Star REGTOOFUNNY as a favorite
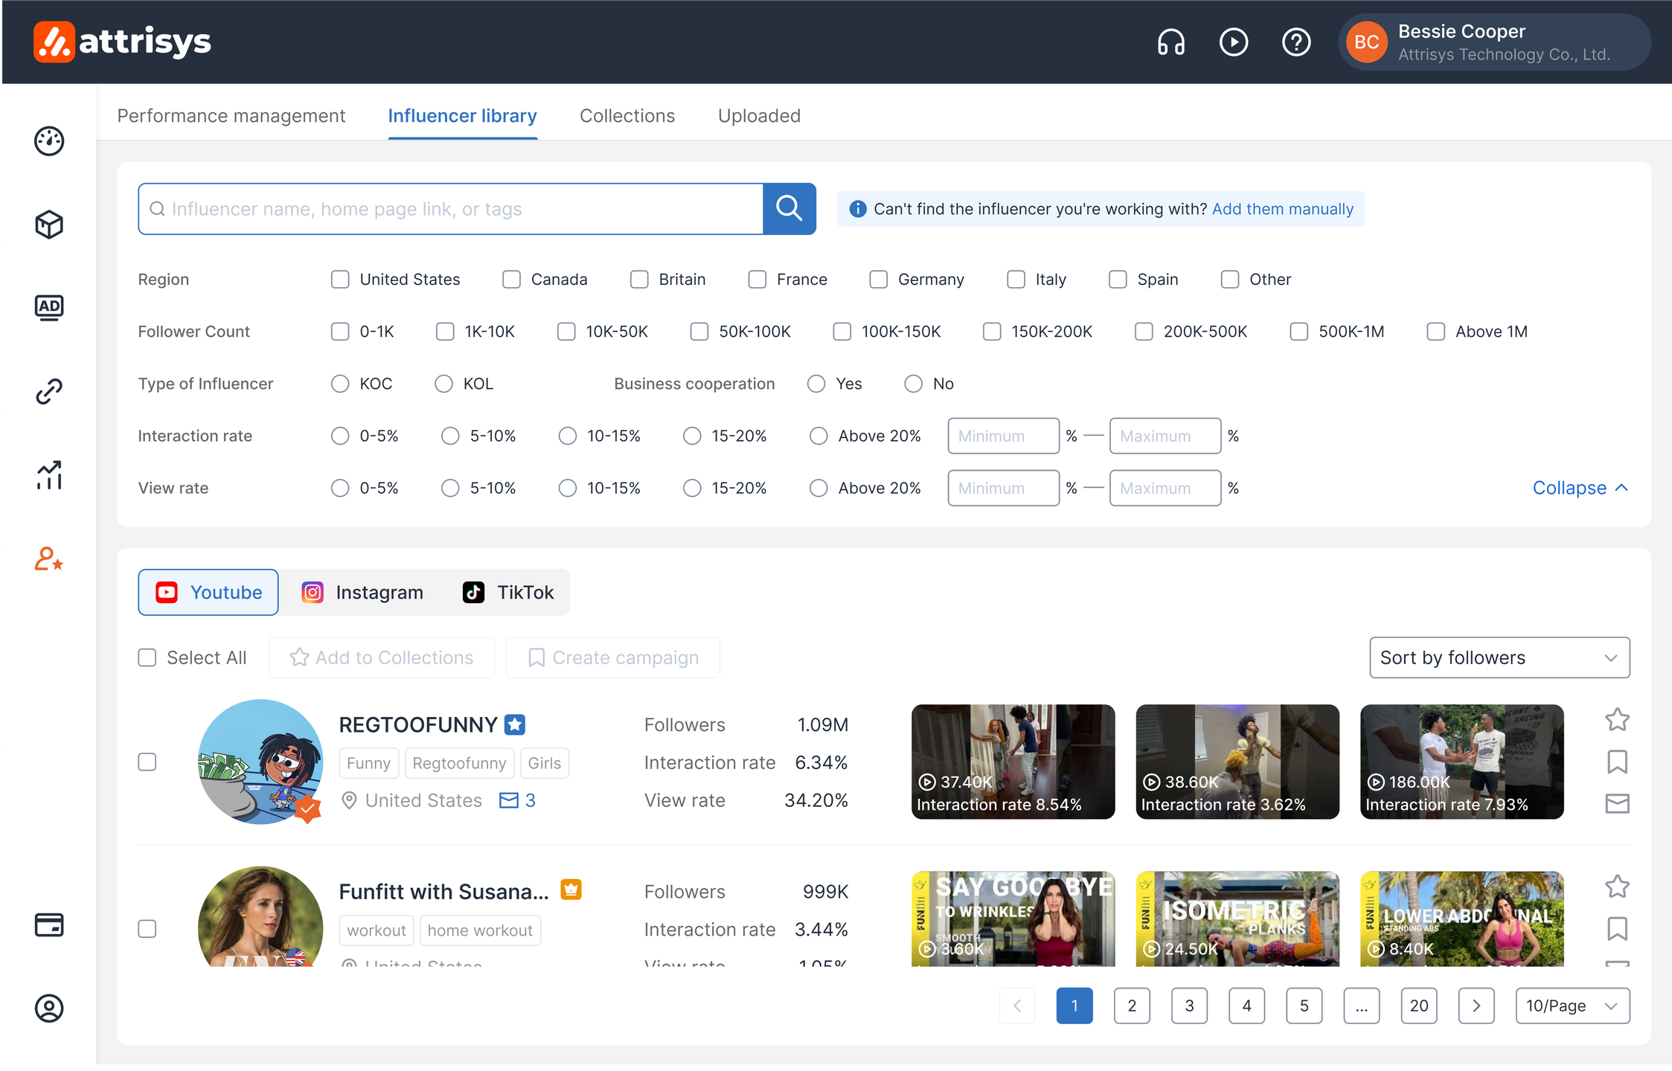The image size is (1672, 1071). click(1617, 720)
